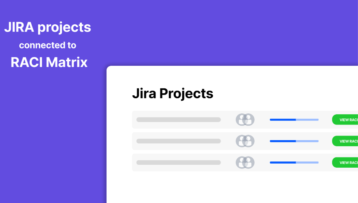Open the left avatar in the third project row
The height and width of the screenshot is (203, 358).
click(x=241, y=162)
